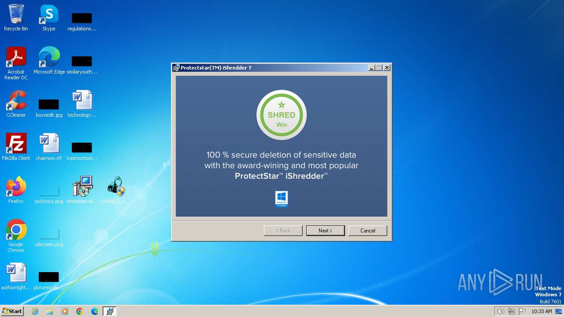Minimize the iShredder 7 installer window

coord(371,68)
